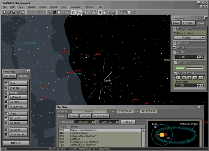Click the Save disk icon in toolbar
The image size is (209, 151).
(x=14, y=12)
